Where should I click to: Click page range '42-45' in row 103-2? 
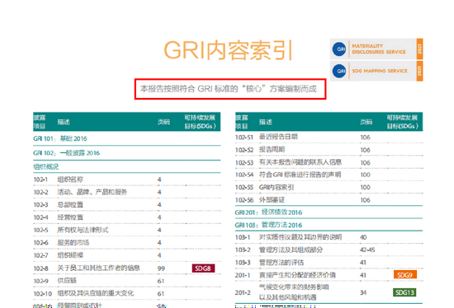point(367,250)
